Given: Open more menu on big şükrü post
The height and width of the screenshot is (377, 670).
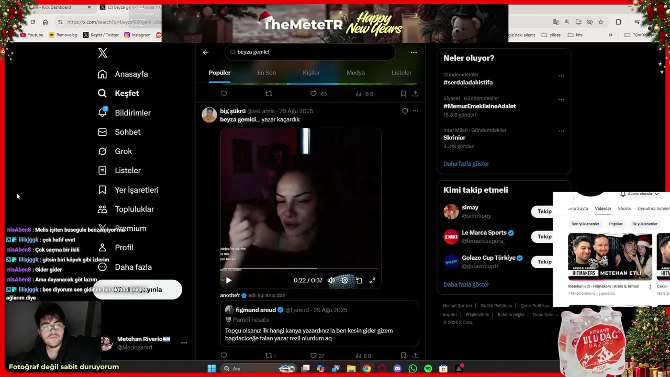Looking at the screenshot, I should click(x=415, y=111).
